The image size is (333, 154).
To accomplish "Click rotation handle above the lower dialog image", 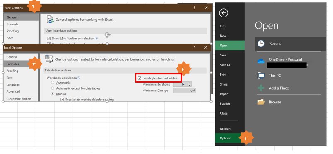I will (x=107, y=35).
